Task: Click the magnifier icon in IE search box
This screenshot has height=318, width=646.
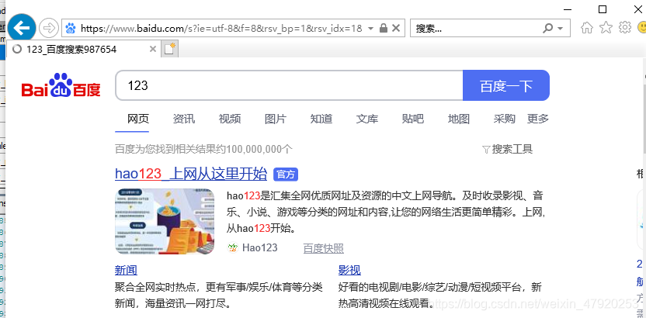Action: pos(547,29)
